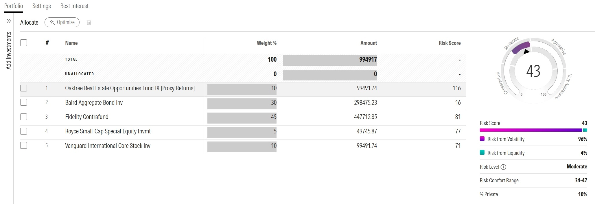This screenshot has height=204, width=595.
Task: Click the % Private value 10%
Action: click(583, 194)
